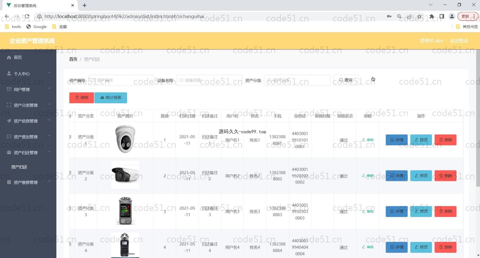Collapse 资产归还管理 sidebar menu
Image resolution: width=480 pixels, height=258 pixels.
click(x=28, y=152)
